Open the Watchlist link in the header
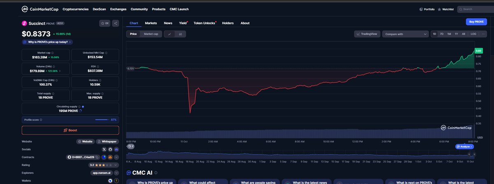 [x=445, y=9]
